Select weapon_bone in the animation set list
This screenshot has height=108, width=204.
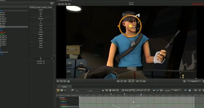4,52
